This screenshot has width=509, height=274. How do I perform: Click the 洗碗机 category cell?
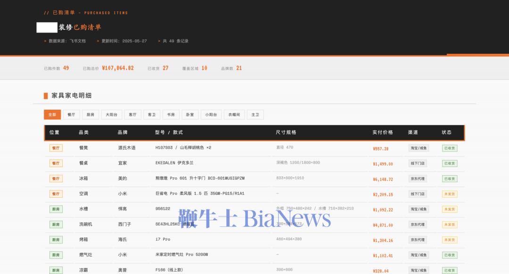[86, 225]
